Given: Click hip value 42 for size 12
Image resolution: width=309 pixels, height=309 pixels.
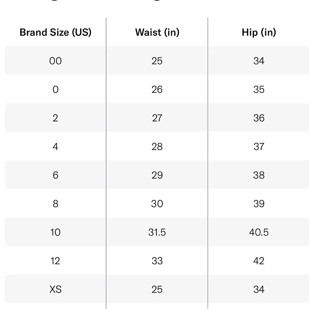Looking at the screenshot, I should coord(259,261).
